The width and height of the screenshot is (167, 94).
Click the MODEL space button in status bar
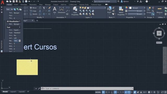pyautogui.click(x=98, y=92)
